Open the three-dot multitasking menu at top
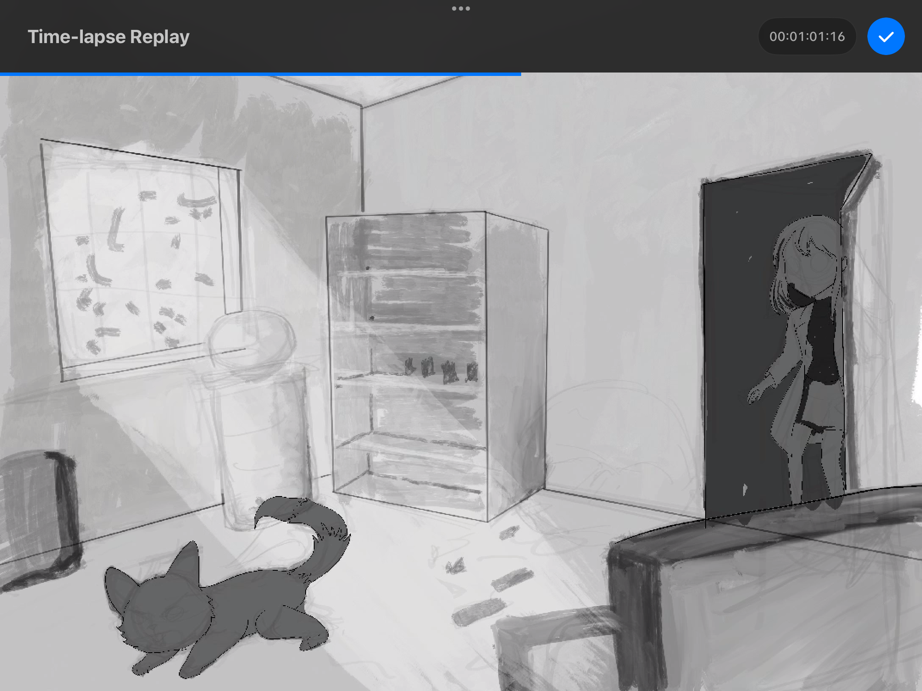Screen dimensions: 922x691 tap(461, 9)
